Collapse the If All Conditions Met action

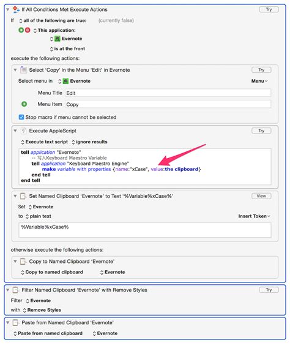[x=8, y=10]
